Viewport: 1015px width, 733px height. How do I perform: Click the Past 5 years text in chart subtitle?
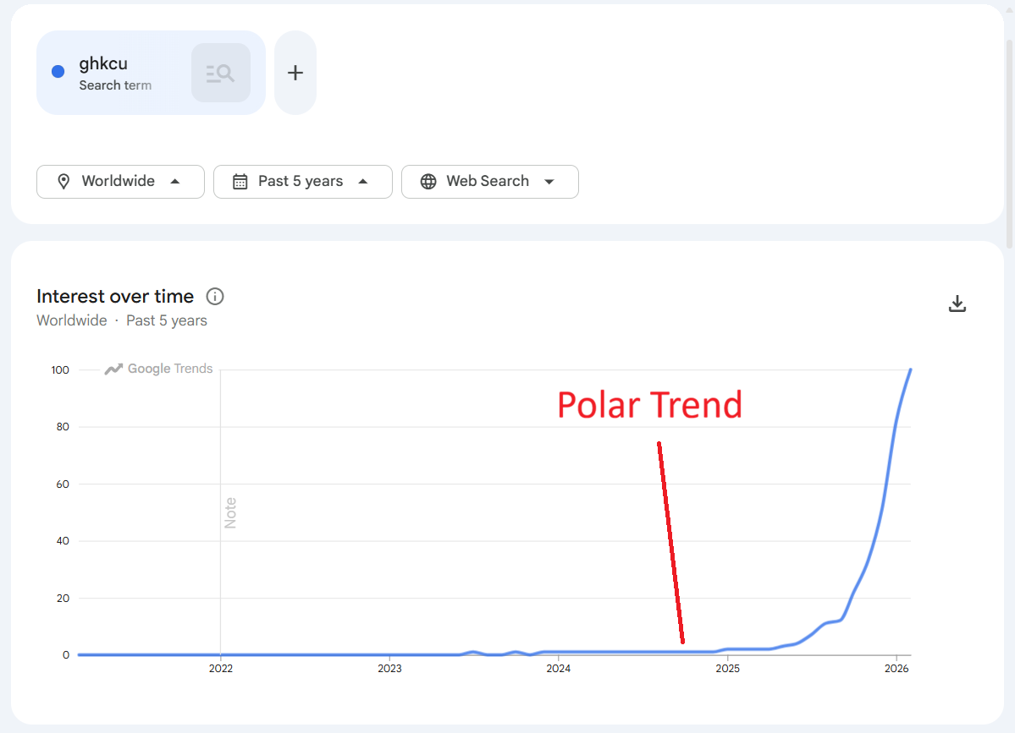(167, 320)
